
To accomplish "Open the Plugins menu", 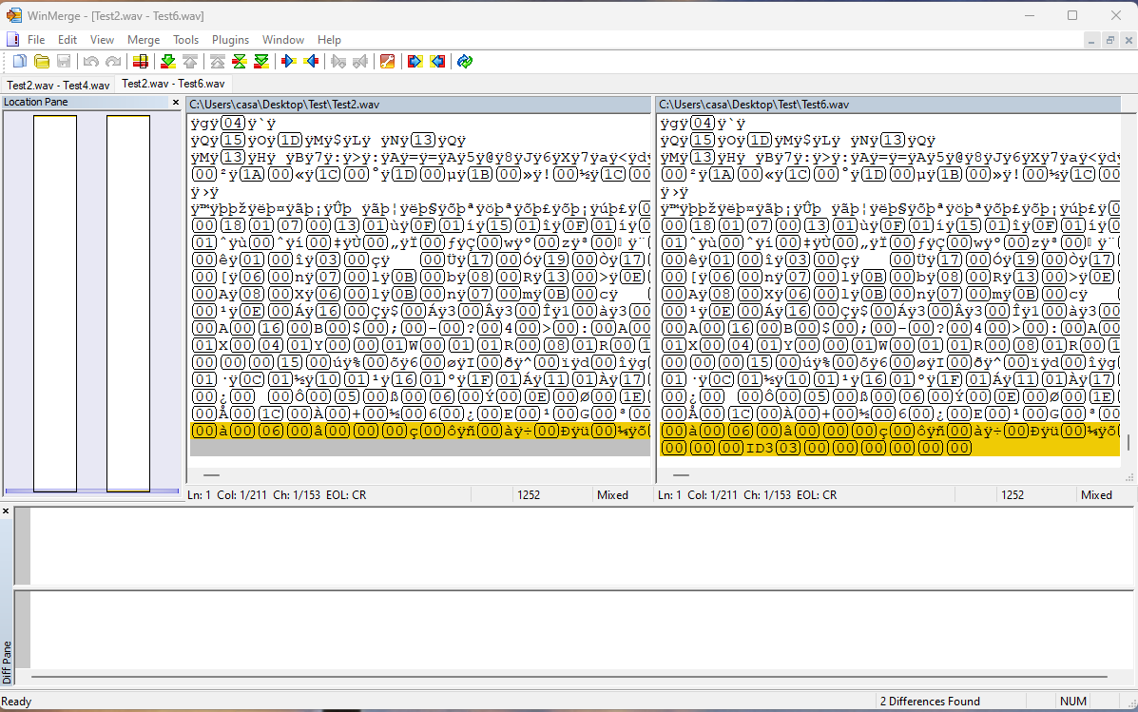I will coord(230,40).
